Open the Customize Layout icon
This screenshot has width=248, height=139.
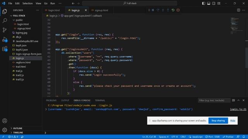(x=219, y=3)
